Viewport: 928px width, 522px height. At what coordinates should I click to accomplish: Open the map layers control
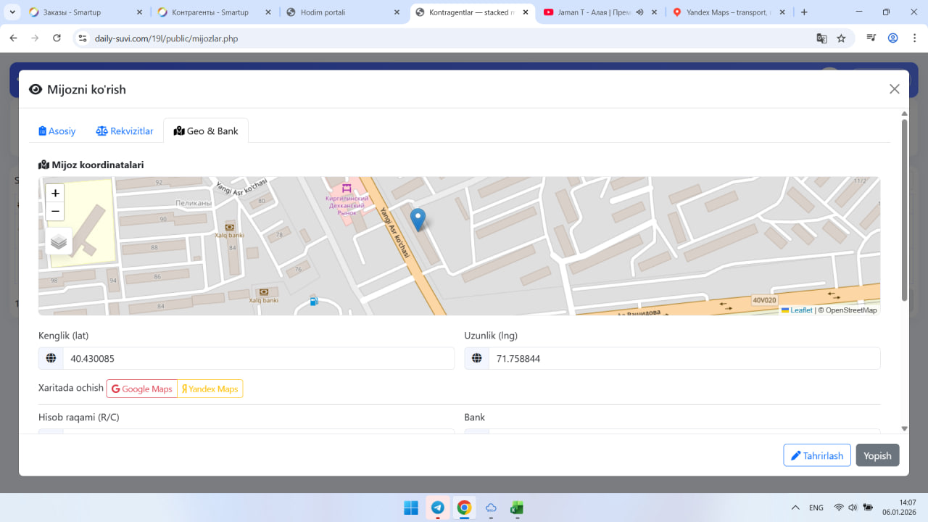click(x=59, y=241)
